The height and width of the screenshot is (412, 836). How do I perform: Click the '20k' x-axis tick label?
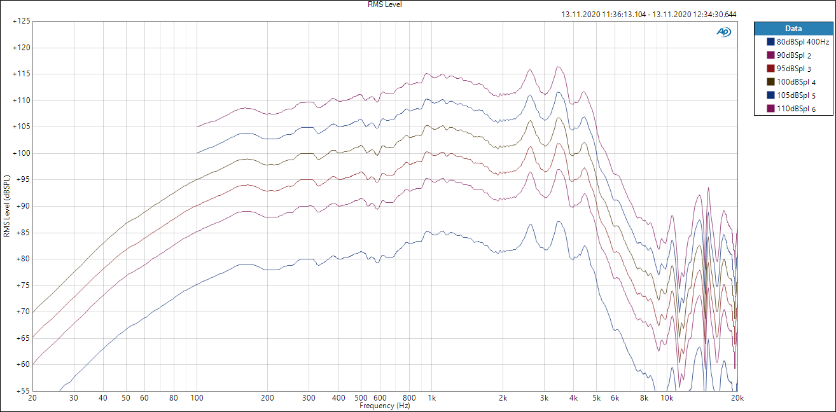[737, 398]
